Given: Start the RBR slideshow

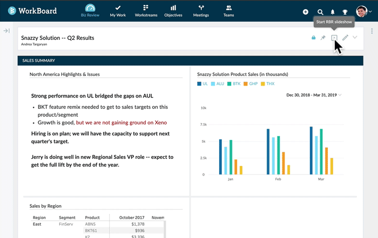Looking at the screenshot, I should (334, 38).
